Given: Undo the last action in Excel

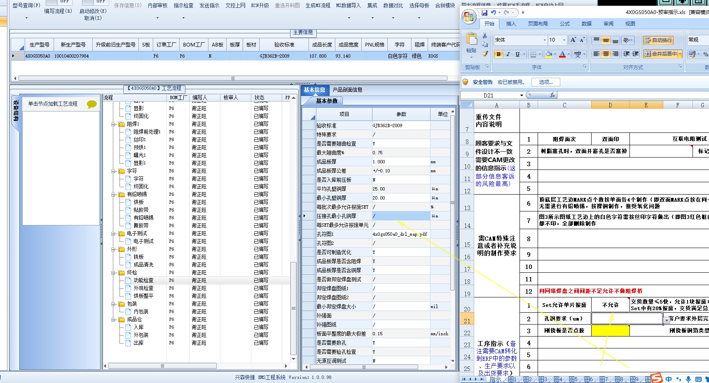Looking at the screenshot, I should point(493,13).
